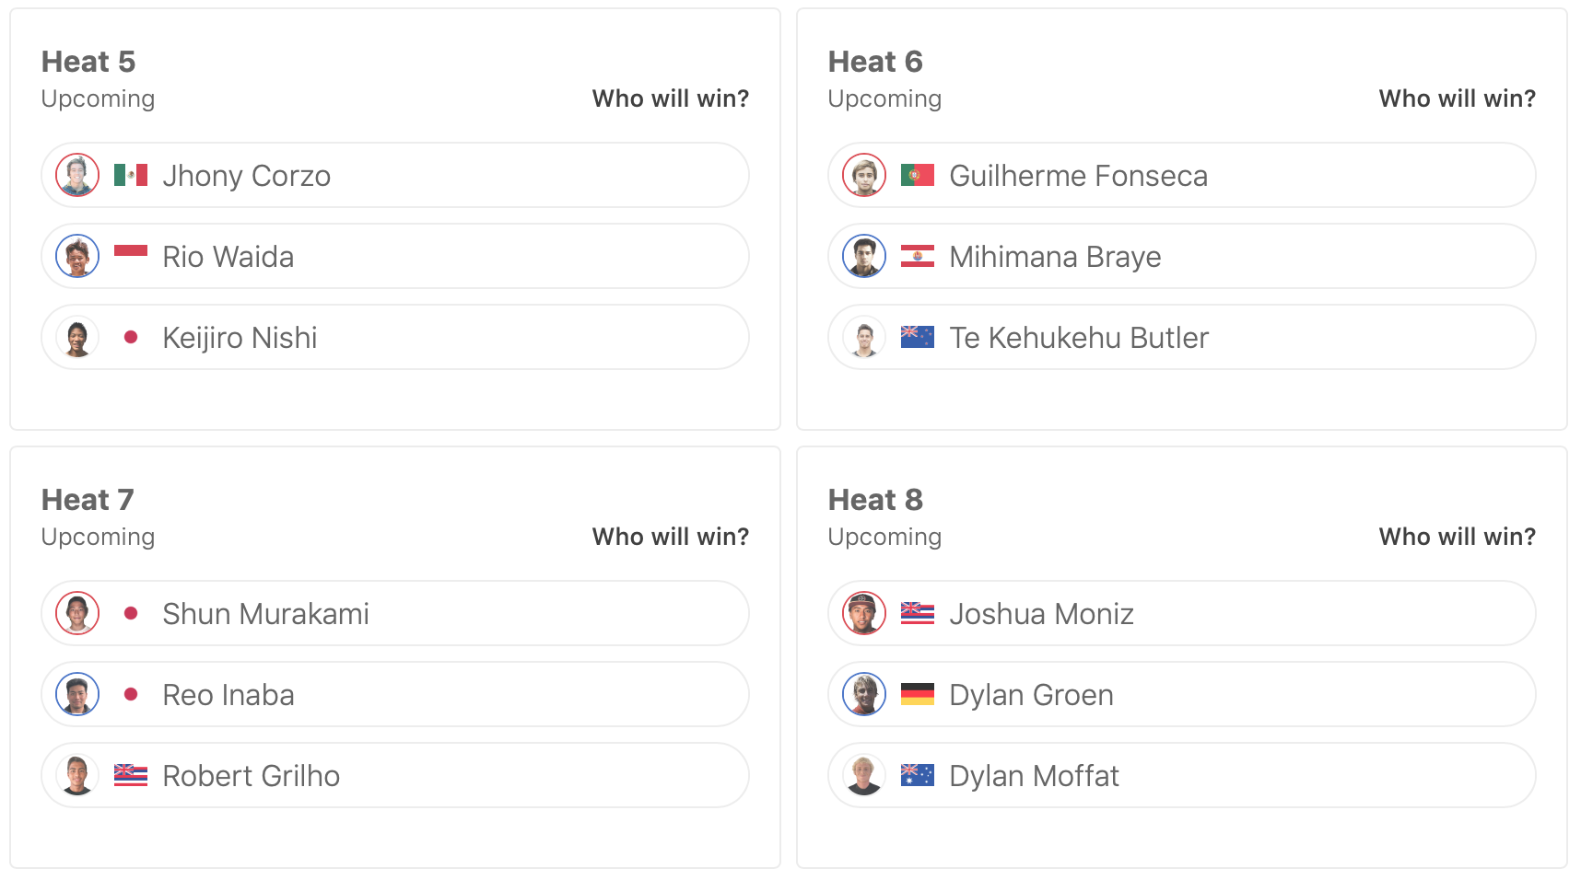Click the flag icon next to Mihimana Braye
This screenshot has height=880, width=1581.
[917, 256]
